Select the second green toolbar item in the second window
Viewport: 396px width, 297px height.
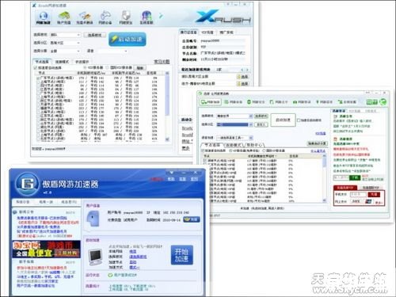(x=234, y=102)
